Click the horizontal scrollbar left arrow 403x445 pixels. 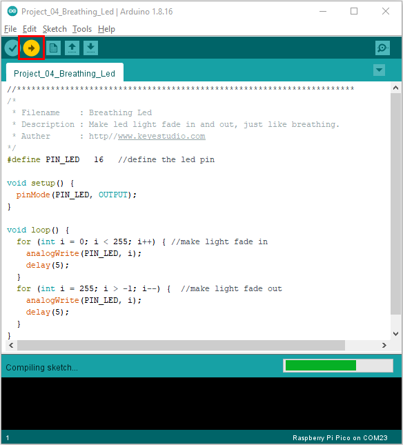(11, 346)
